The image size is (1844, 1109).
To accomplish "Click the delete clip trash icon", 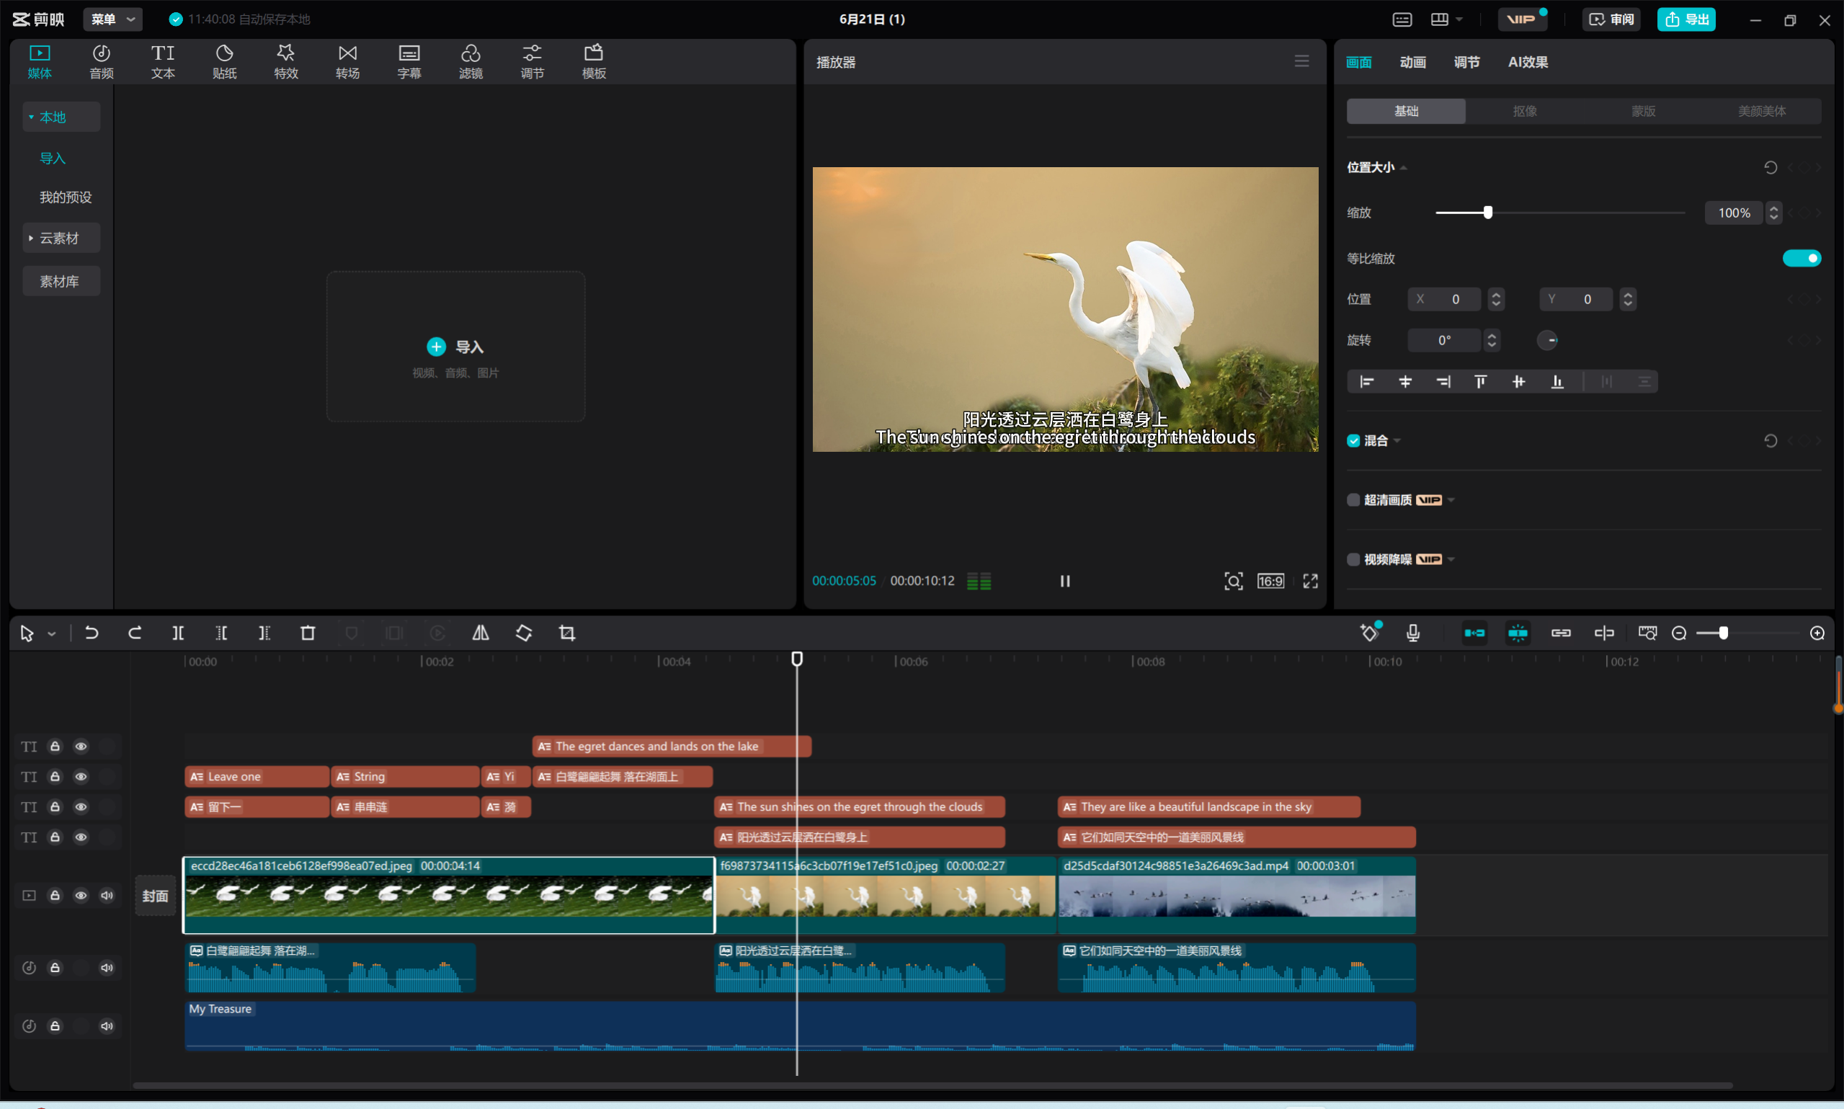I will tap(307, 633).
